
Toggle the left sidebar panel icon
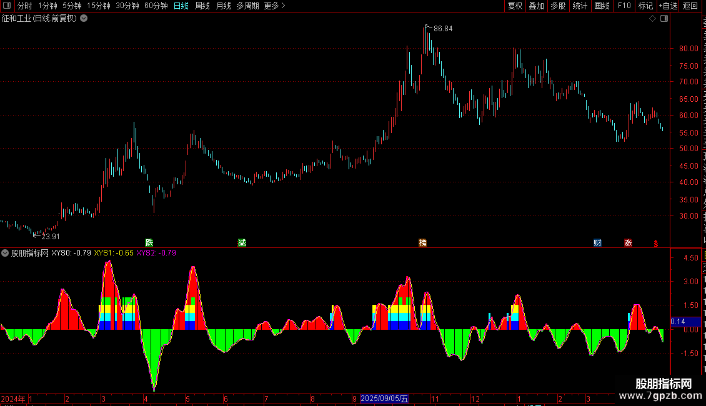(x=7, y=6)
